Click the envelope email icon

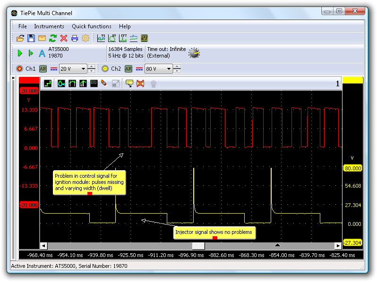(42, 38)
